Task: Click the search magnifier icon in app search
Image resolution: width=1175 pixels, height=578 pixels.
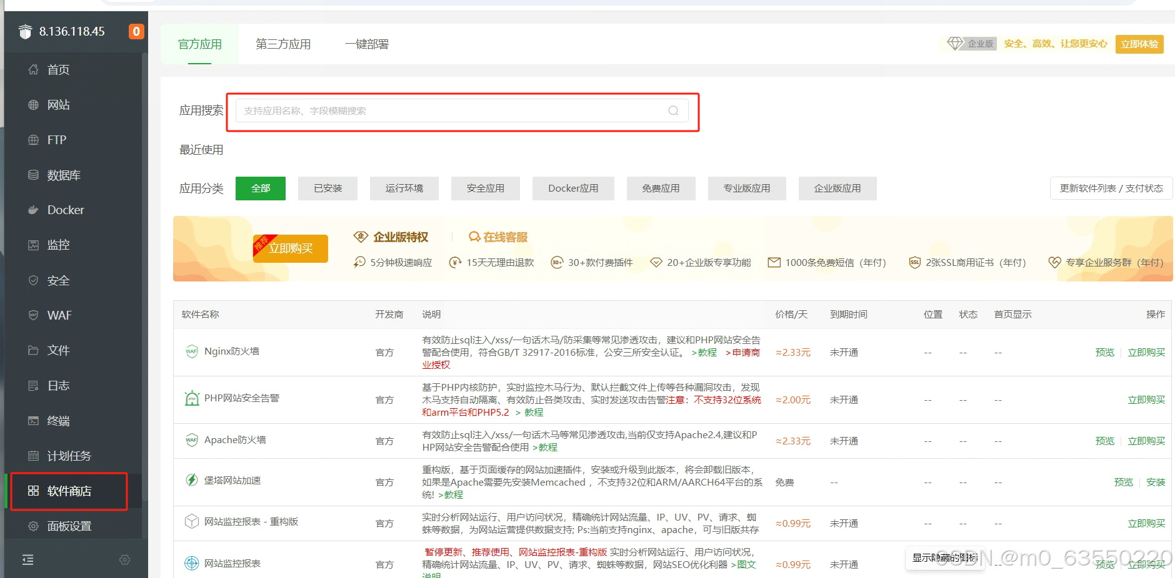Action: coord(673,110)
